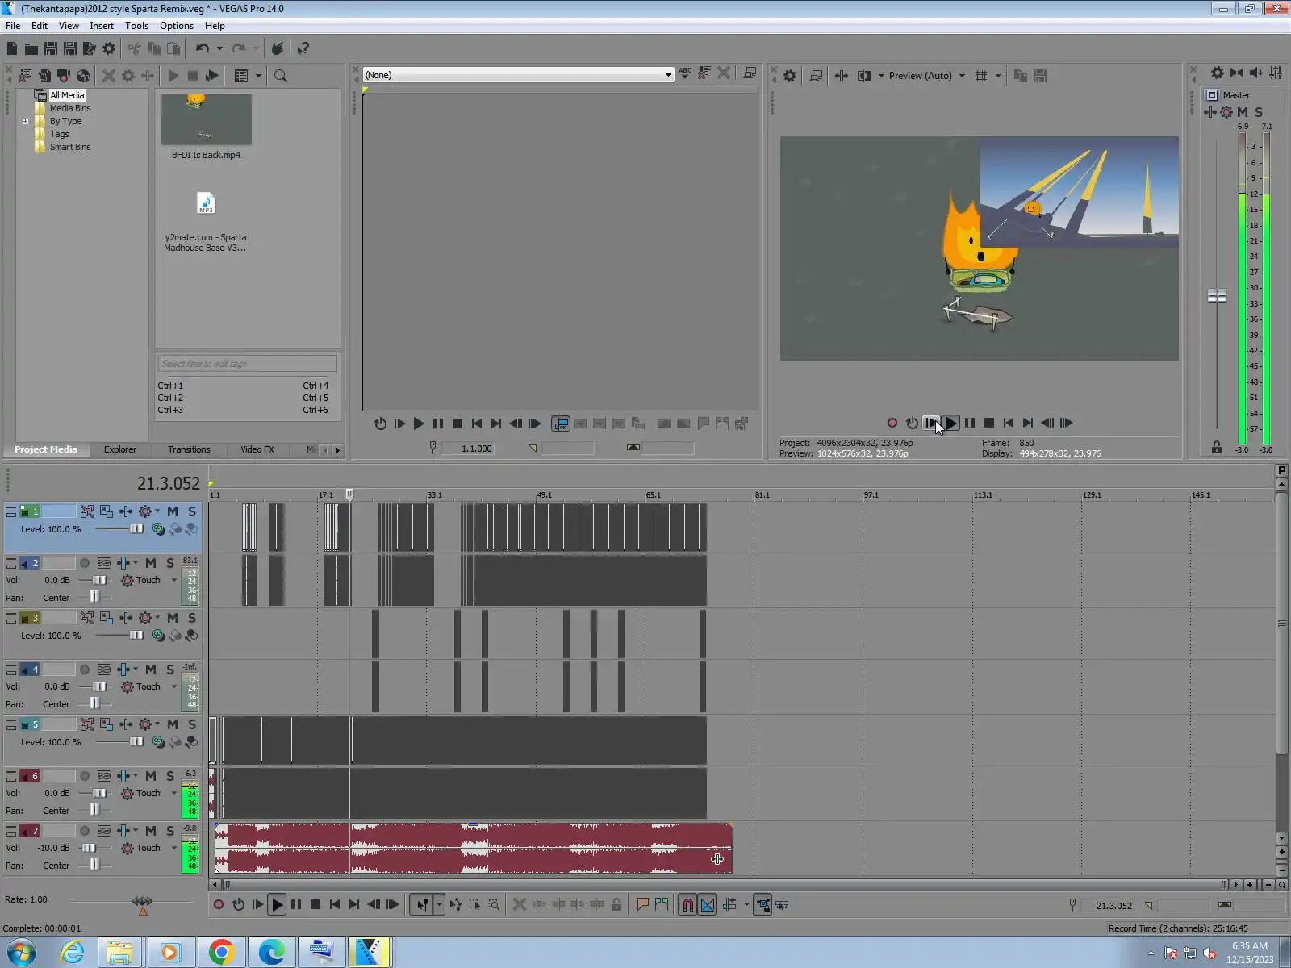Mute video track 1
1291x968 pixels.
(173, 511)
